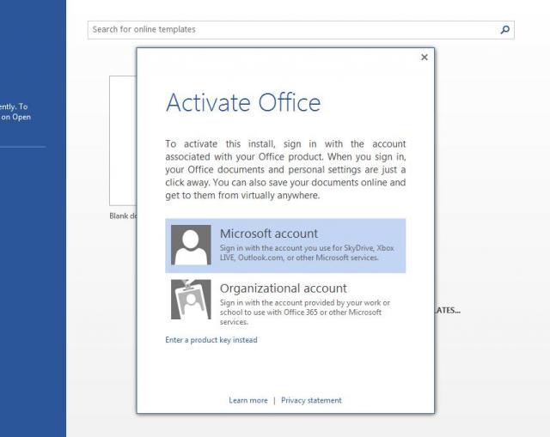
Task: Choose Microsoft account sign-in option
Action: point(285,246)
